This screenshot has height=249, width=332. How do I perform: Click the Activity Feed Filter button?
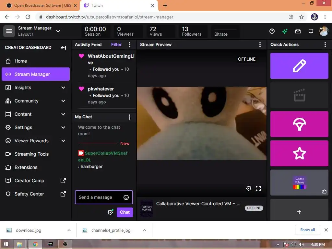[x=116, y=44]
